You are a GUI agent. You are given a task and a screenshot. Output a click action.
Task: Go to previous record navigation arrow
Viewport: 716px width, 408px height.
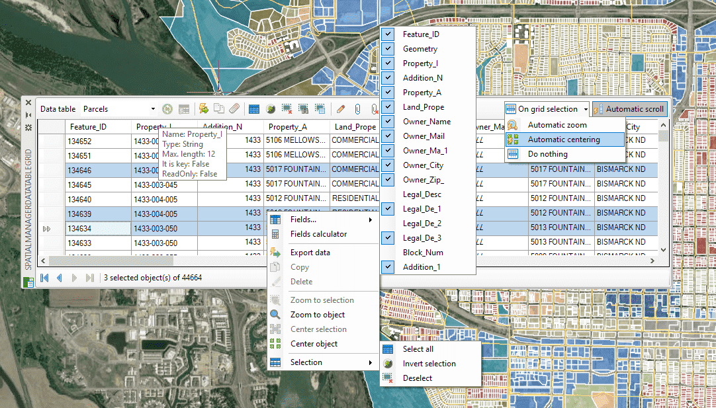pos(60,278)
